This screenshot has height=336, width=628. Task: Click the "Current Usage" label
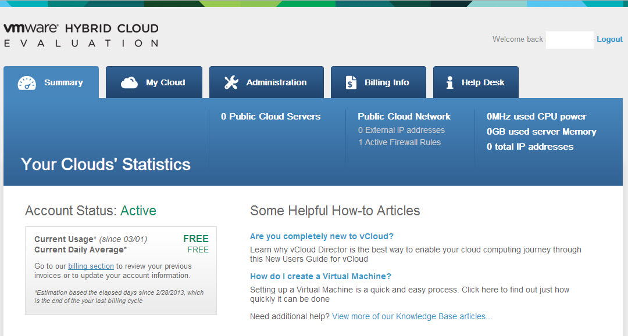coord(65,239)
